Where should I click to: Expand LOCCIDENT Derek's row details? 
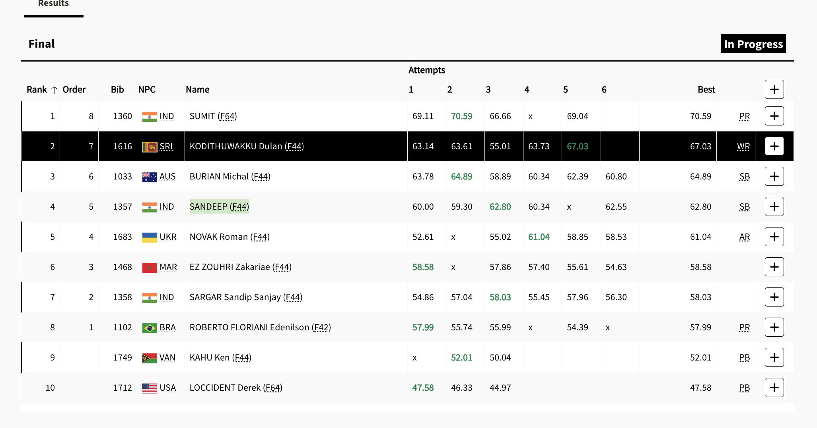(x=774, y=388)
